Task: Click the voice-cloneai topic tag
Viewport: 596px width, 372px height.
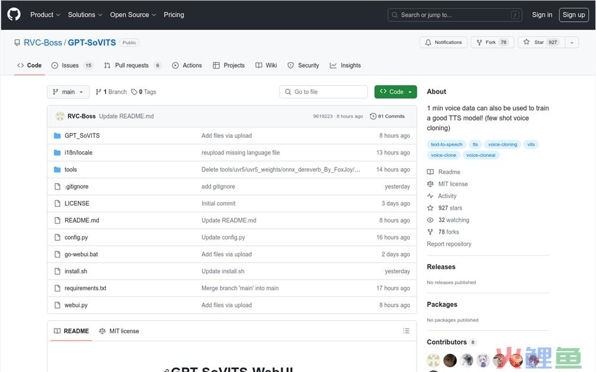Action: (481, 155)
